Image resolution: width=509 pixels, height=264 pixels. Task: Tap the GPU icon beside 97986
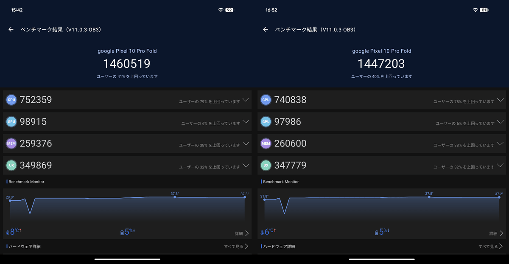point(266,122)
